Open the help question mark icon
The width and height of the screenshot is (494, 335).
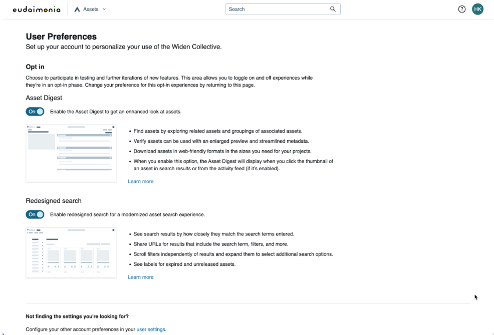tap(462, 10)
